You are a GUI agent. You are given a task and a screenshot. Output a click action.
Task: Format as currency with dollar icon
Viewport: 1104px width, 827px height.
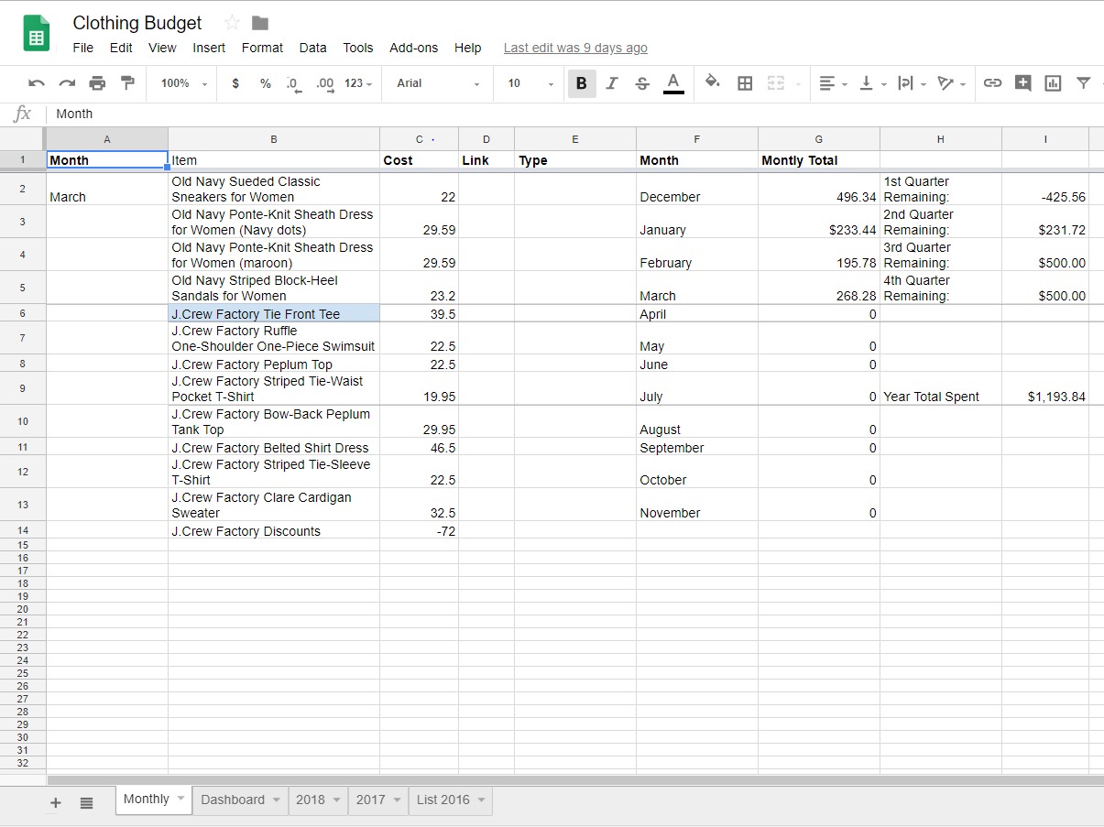point(235,83)
